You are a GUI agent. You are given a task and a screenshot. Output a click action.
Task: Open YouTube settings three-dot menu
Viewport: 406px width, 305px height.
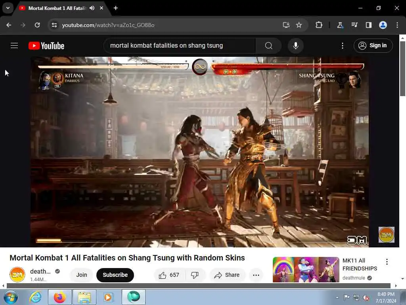tap(342, 46)
